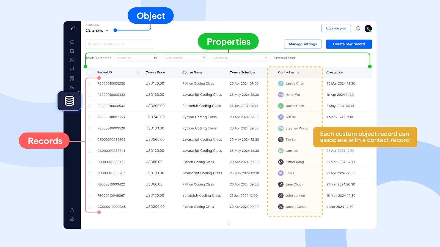Image resolution: width=440 pixels, height=247 pixels.
Task: Click the Contact name column header
Action: pyautogui.click(x=288, y=72)
